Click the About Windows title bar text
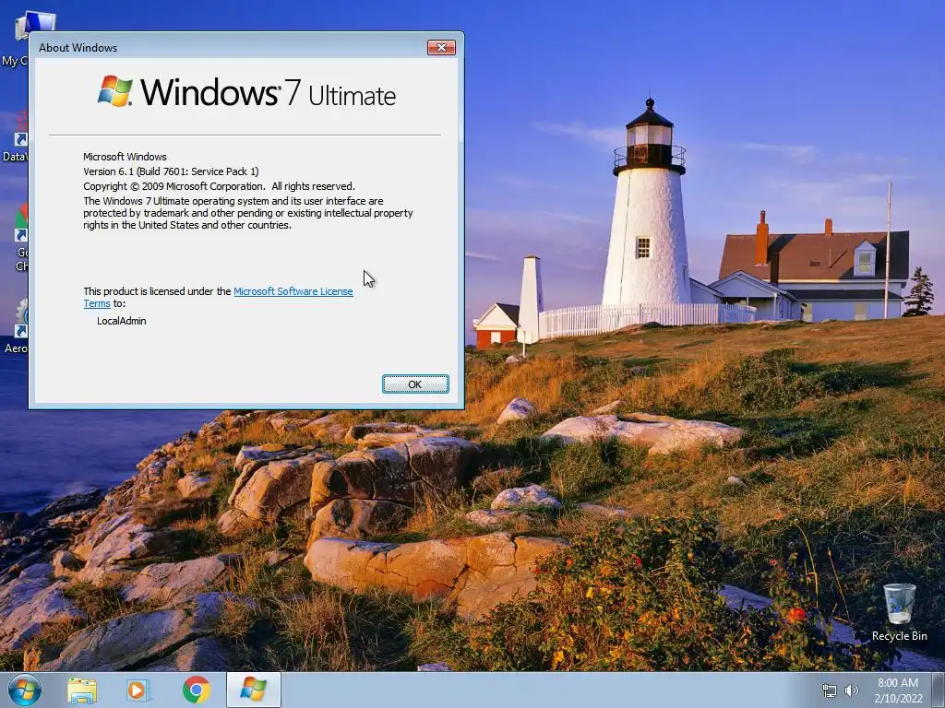 coord(78,48)
